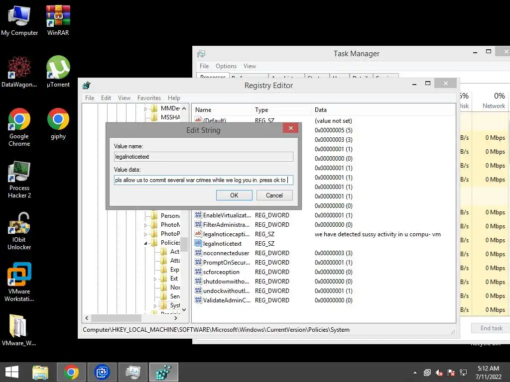Expand the PhotoP tree node arrow
Viewport: 510px width, 382px height.
click(x=146, y=234)
